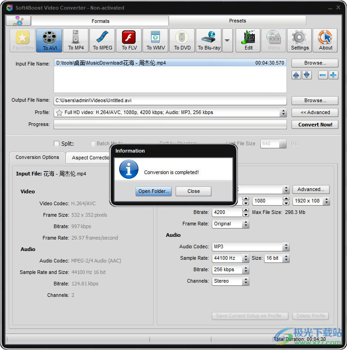Open the Edit tool
The height and width of the screenshot is (350, 347).
click(248, 40)
